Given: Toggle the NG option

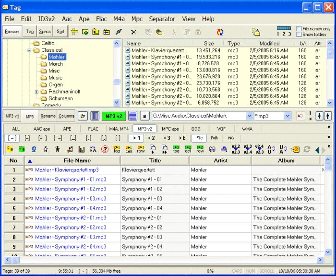Looking at the screenshot, I should 231,138.
